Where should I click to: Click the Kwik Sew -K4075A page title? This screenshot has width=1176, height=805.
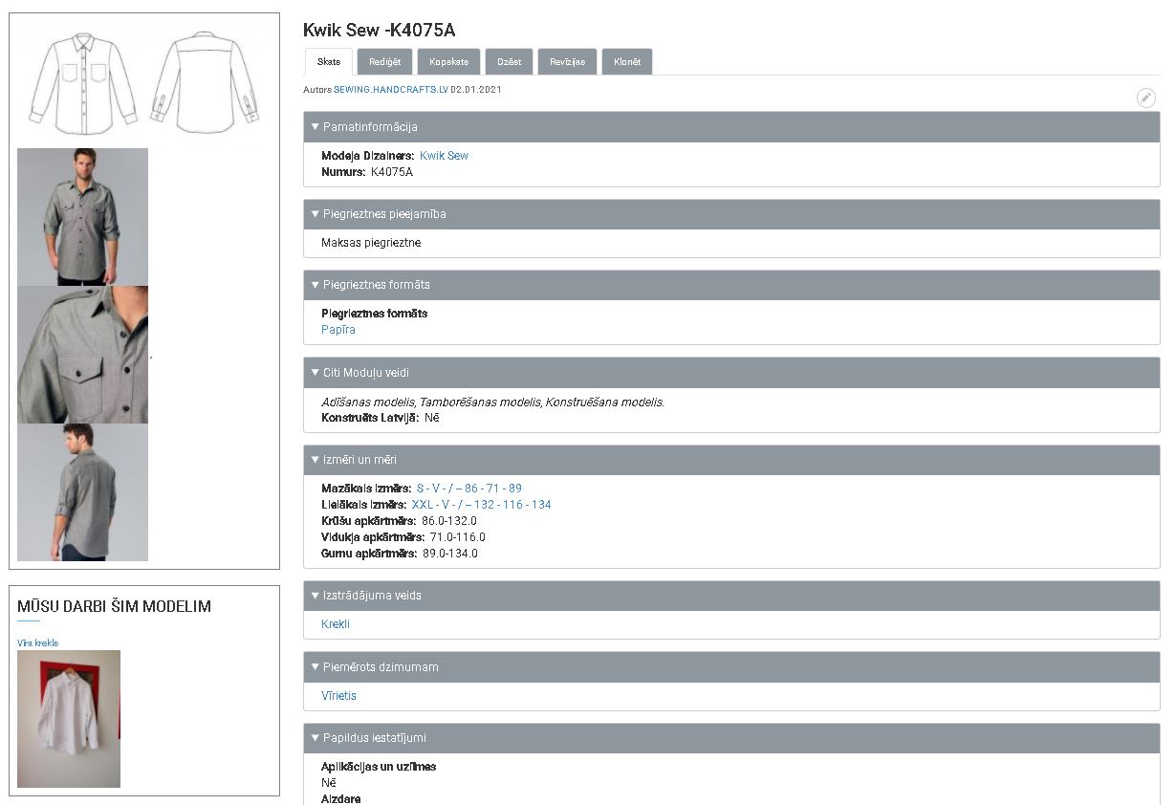(x=380, y=30)
